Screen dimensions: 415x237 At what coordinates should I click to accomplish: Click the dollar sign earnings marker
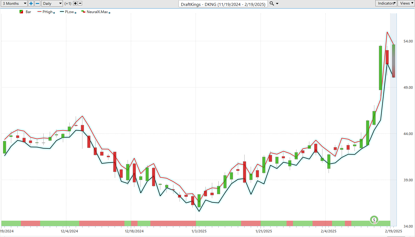click(374, 220)
